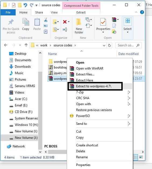Click the Paste icon in the ribbon
152x169 pixels.
[x=37, y=22]
